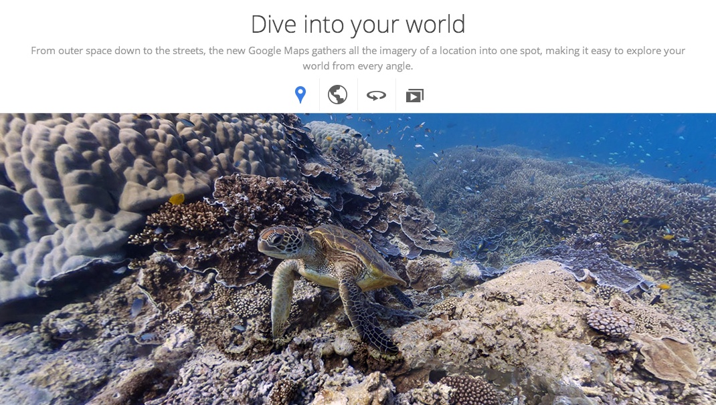The width and height of the screenshot is (716, 405).
Task: Open the 360 rotate photo sphere icon
Action: pos(376,96)
